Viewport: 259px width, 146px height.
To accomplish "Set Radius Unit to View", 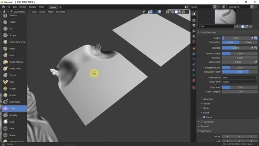I will 231,42.
